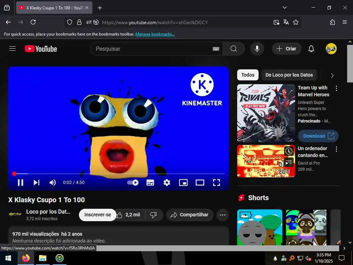This screenshot has width=353, height=265.
Task: Open Firefox View icon
Action: (7, 8)
